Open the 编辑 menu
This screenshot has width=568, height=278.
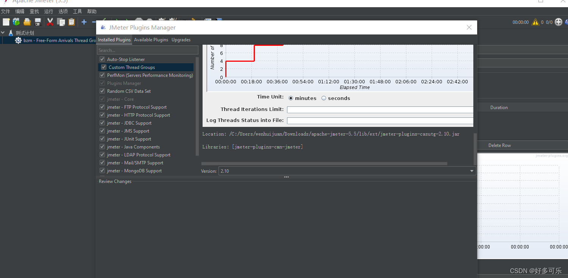click(x=20, y=11)
